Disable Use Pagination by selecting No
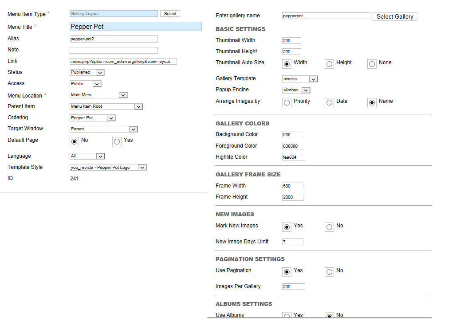460x336 pixels. pos(329,272)
